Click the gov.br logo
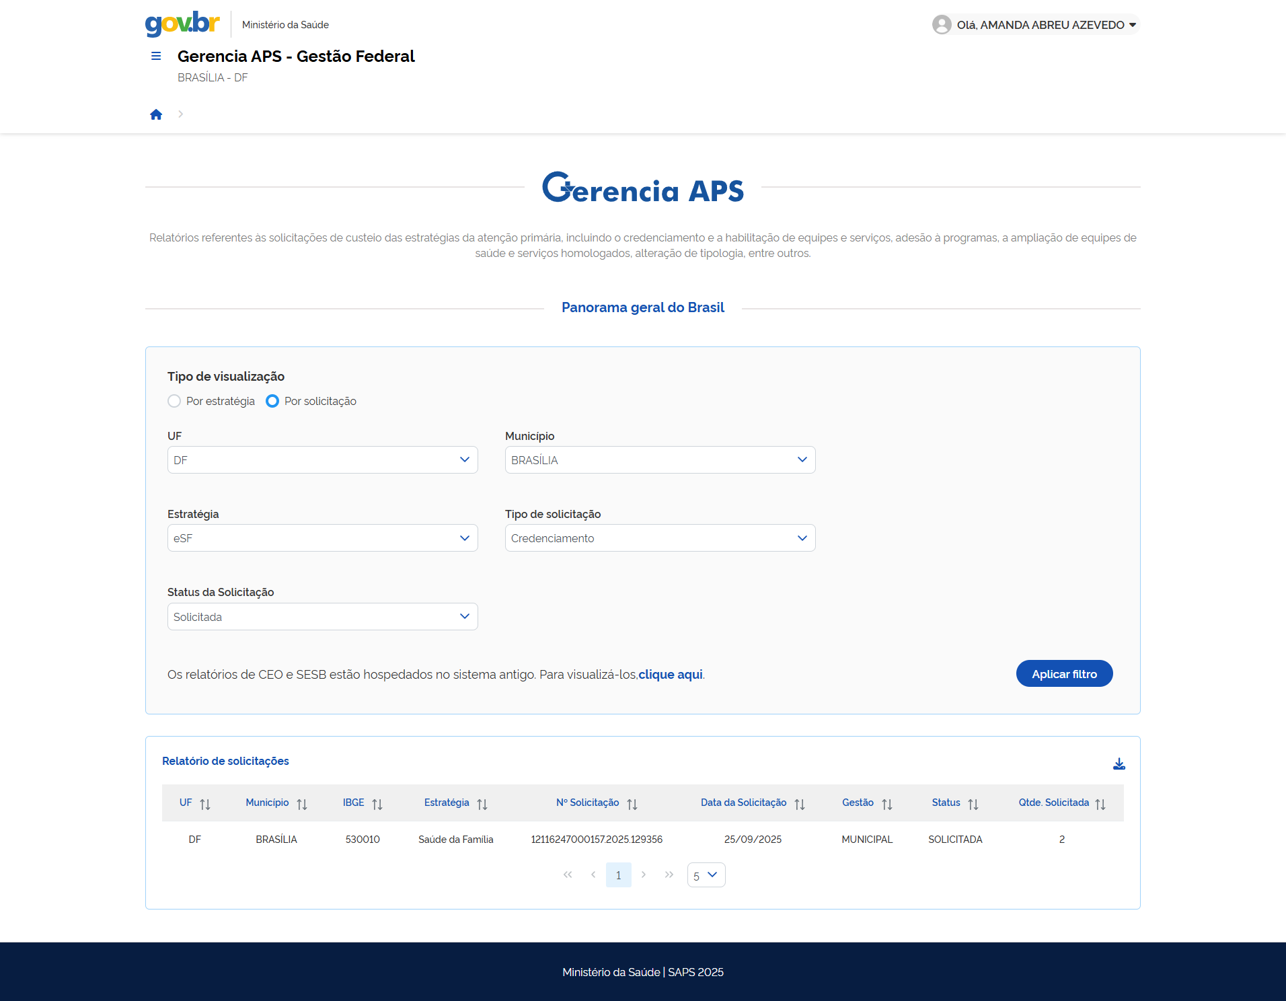1286x1001 pixels. [x=182, y=24]
